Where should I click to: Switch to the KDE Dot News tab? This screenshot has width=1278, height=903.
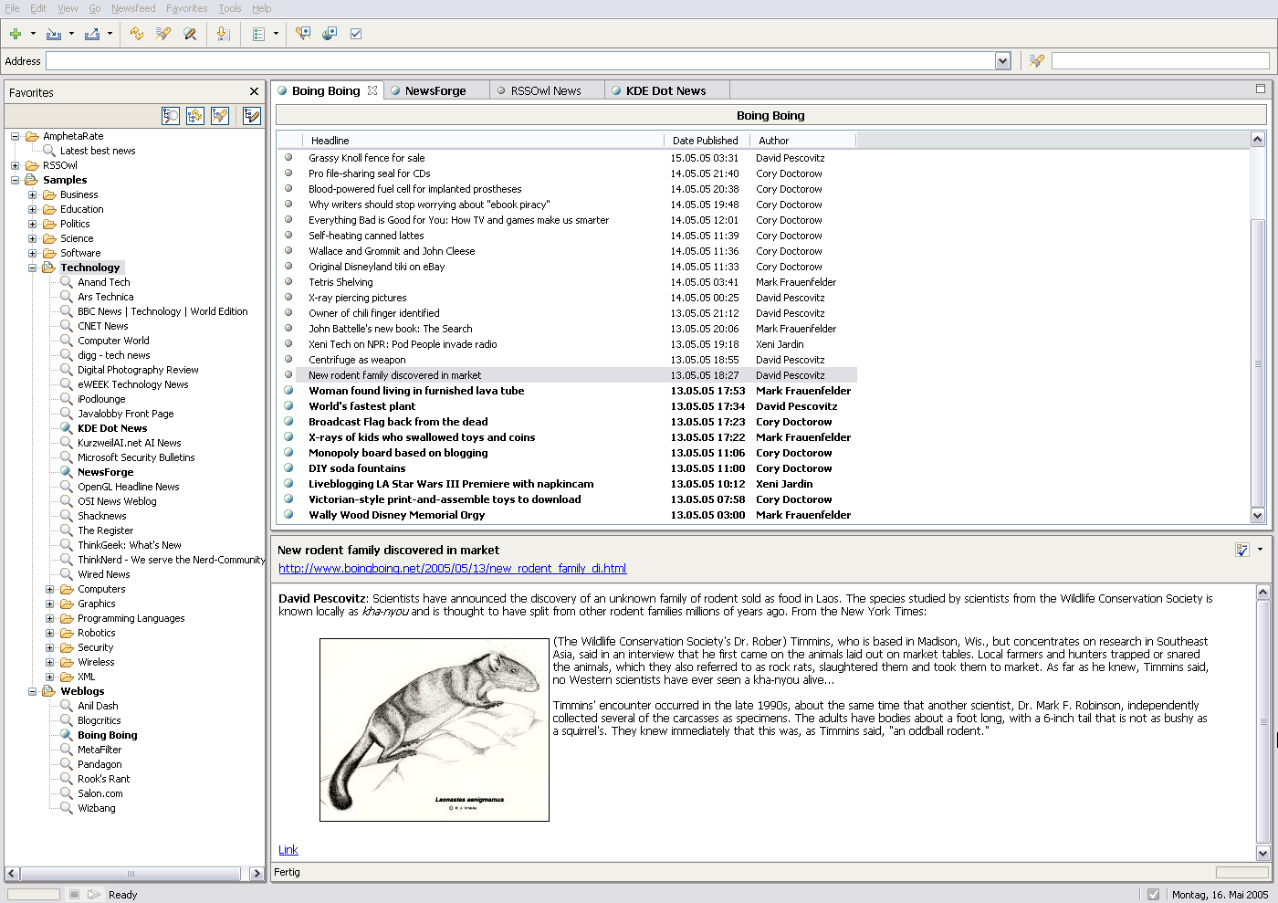(665, 90)
